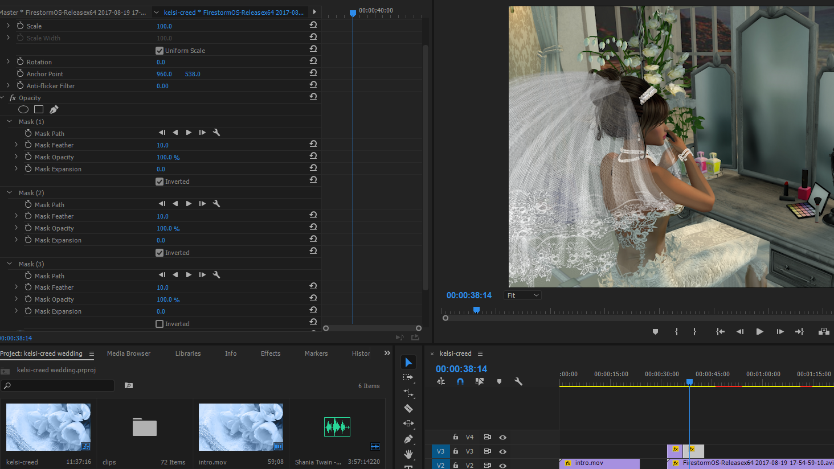This screenshot has height=469, width=834.
Task: Select the intro.mov thumbnail in the Project panel
Action: (241, 427)
